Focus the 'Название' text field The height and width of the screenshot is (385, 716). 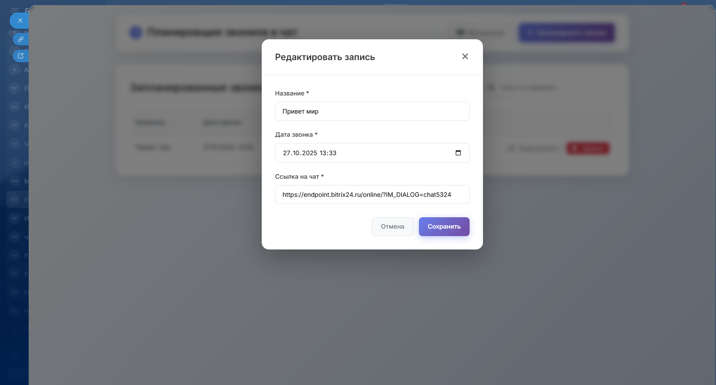coord(372,111)
